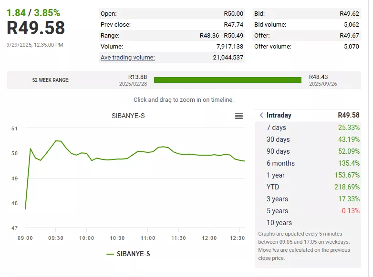The width and height of the screenshot is (373, 277).
Task: Toggle the SIBANYE-S legend series
Action: pyautogui.click(x=128, y=254)
